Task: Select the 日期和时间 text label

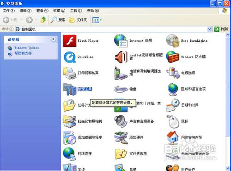Action: point(190,105)
